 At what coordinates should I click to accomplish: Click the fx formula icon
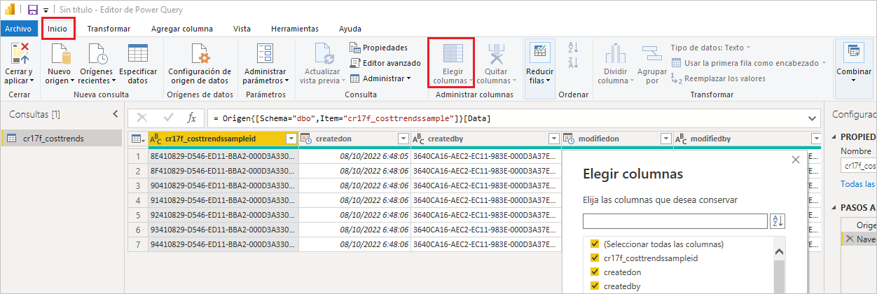pos(191,118)
